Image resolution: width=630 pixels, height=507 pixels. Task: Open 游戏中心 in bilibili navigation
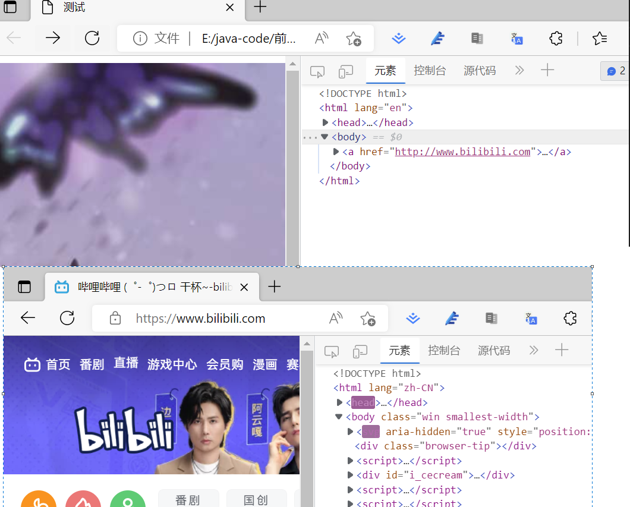(172, 364)
